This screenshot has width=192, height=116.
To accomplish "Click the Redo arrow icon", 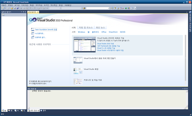I will pos(35,8).
